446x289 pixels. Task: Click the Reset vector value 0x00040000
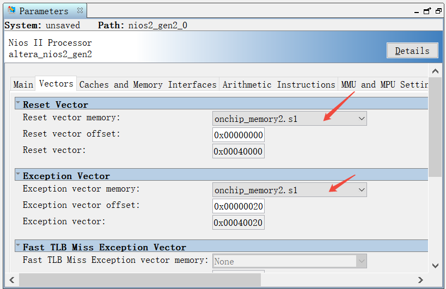(x=239, y=151)
